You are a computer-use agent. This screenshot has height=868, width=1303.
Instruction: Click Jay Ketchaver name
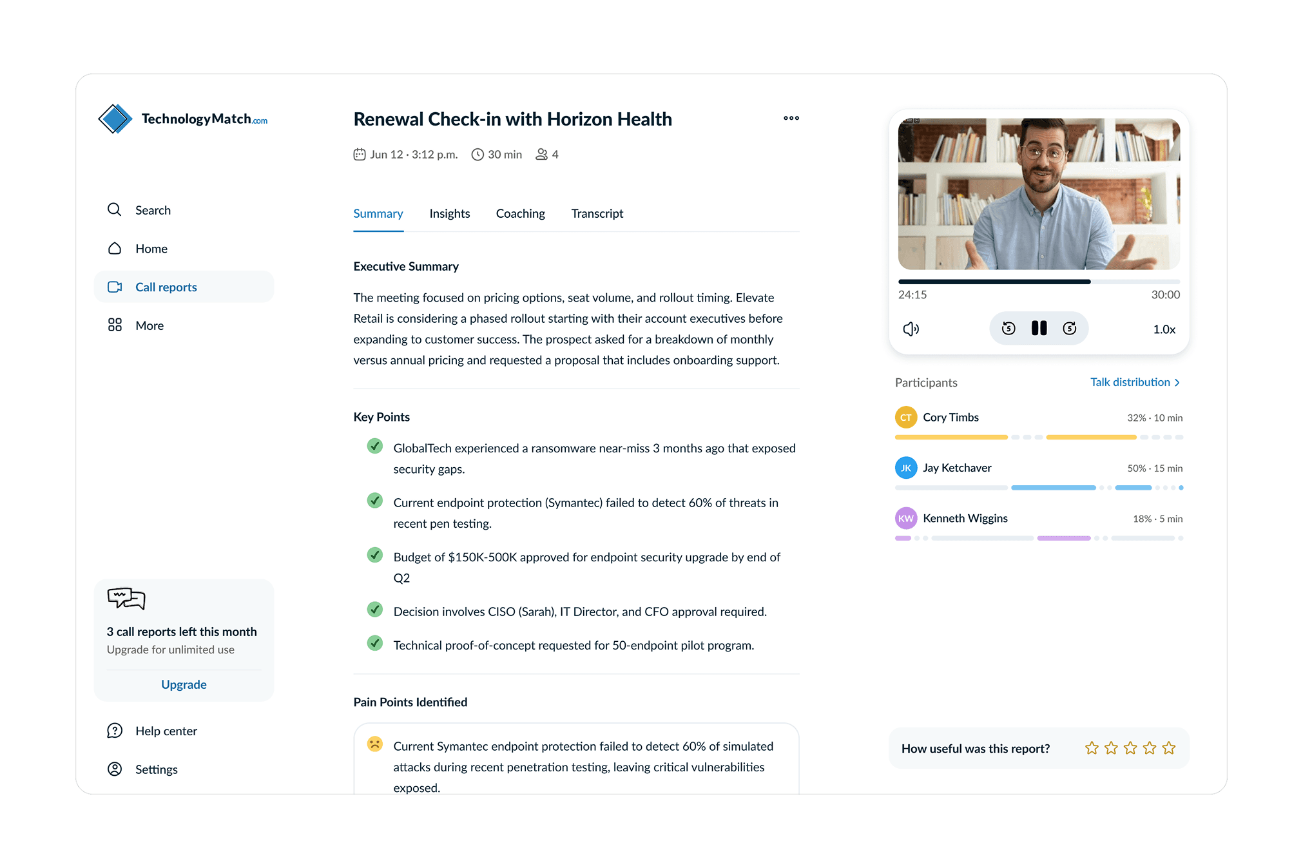pyautogui.click(x=957, y=468)
